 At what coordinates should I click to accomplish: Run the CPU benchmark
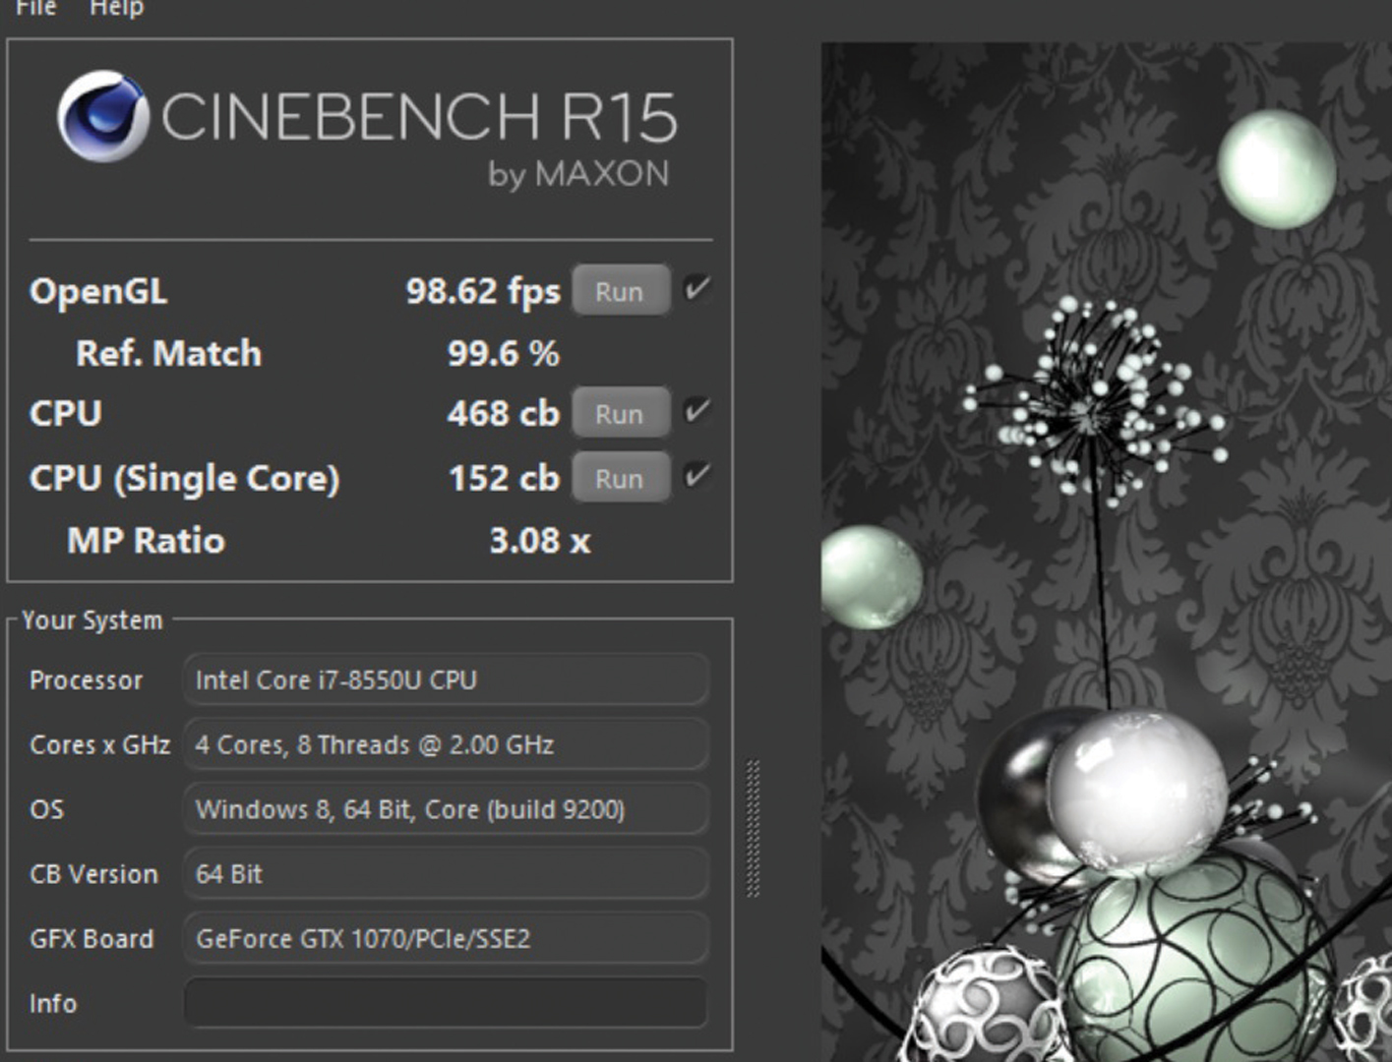(620, 414)
